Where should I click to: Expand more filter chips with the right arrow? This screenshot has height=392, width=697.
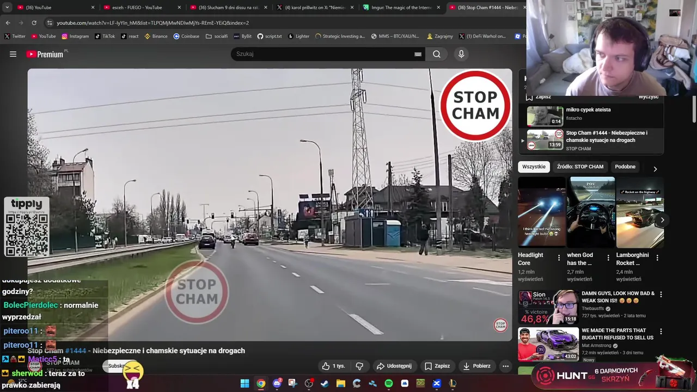tap(655, 169)
